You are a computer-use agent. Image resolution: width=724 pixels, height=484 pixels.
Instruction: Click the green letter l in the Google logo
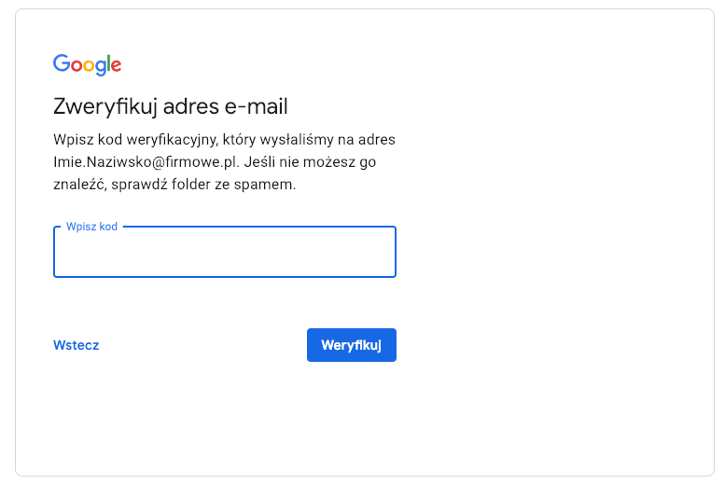(107, 63)
